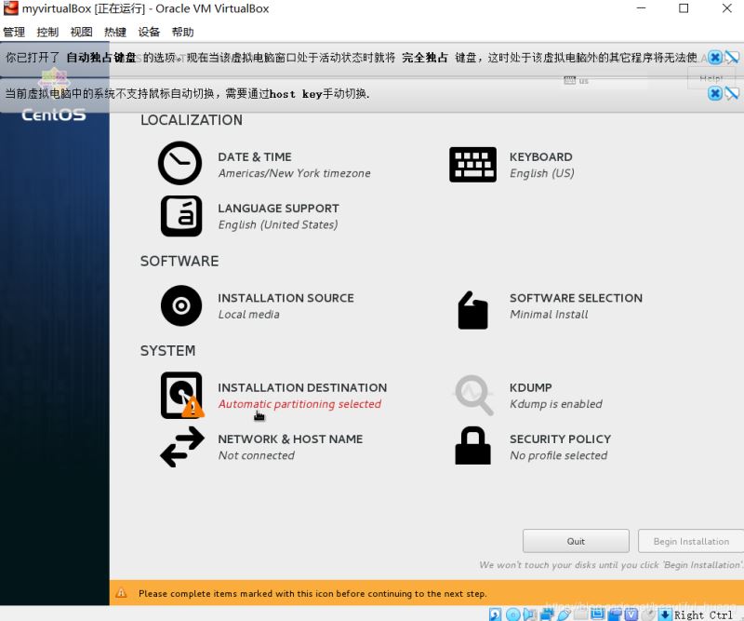
Task: Click the USB devices status icon
Action: click(x=565, y=614)
